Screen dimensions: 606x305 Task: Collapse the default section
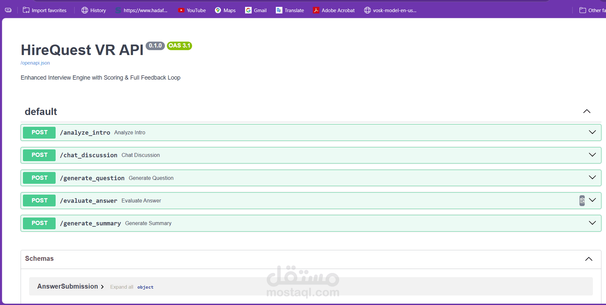coord(586,111)
